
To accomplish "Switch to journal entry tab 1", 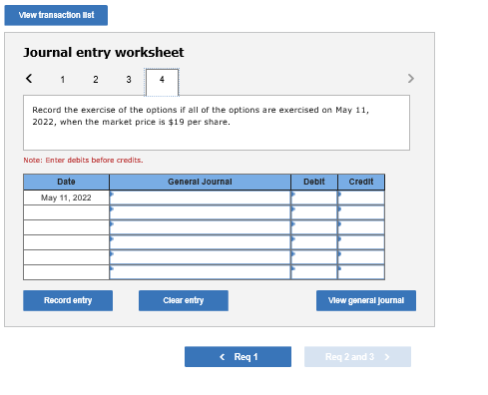I will pos(63,80).
